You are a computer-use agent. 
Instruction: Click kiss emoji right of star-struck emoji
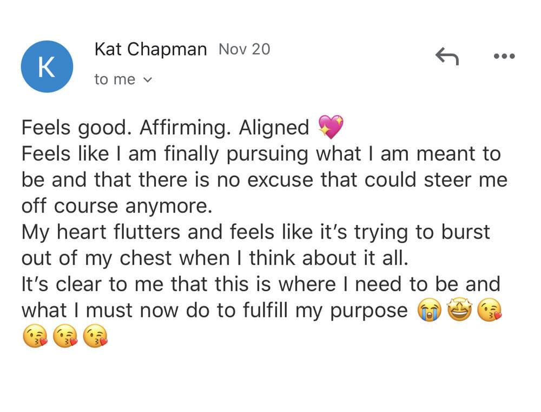click(489, 310)
